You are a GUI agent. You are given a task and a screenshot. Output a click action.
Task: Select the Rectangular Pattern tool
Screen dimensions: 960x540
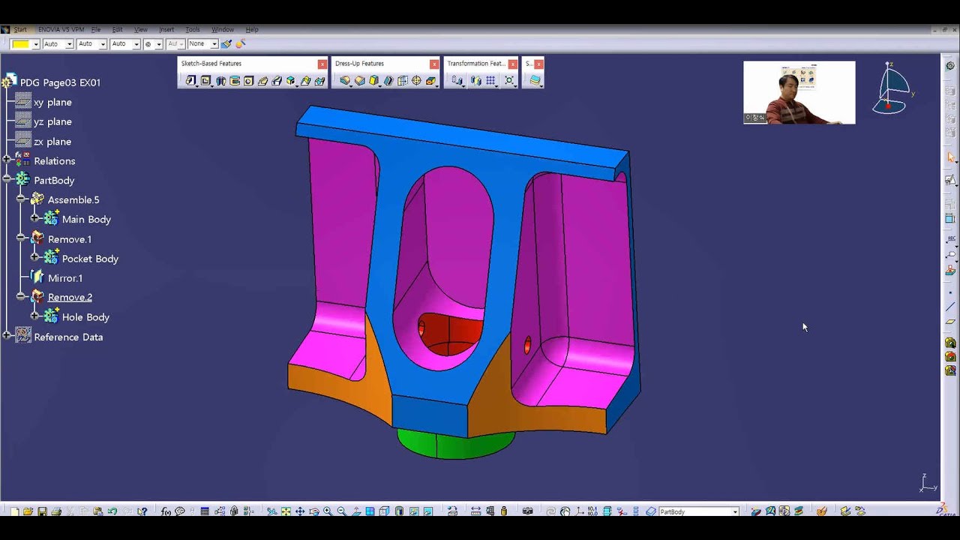tap(490, 81)
